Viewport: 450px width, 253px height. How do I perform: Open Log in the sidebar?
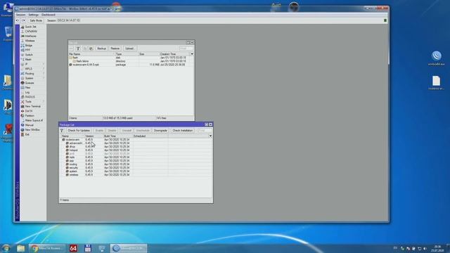(27, 92)
